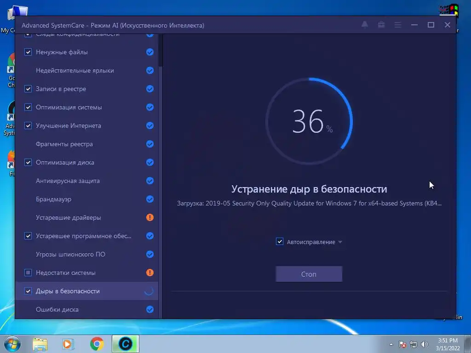Viewport: 471px width, 353px height.
Task: Uncheck Устаревшее программное обеспечение checkbox
Action: point(28,236)
